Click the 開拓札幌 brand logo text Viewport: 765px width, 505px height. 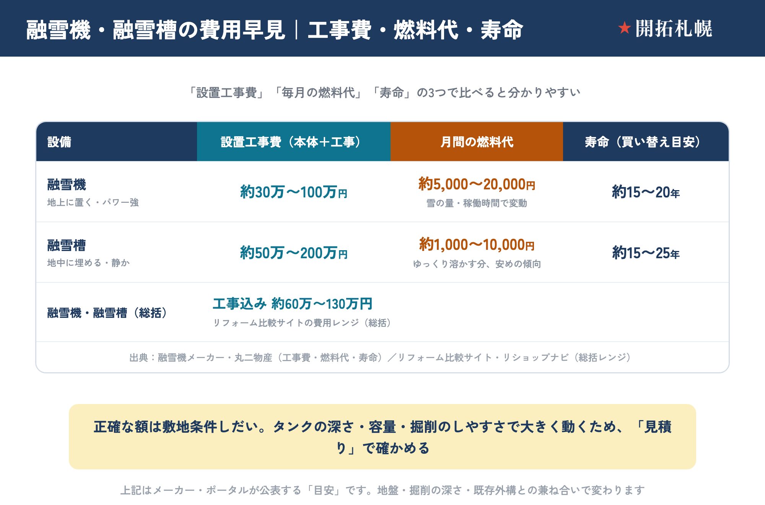tap(674, 29)
